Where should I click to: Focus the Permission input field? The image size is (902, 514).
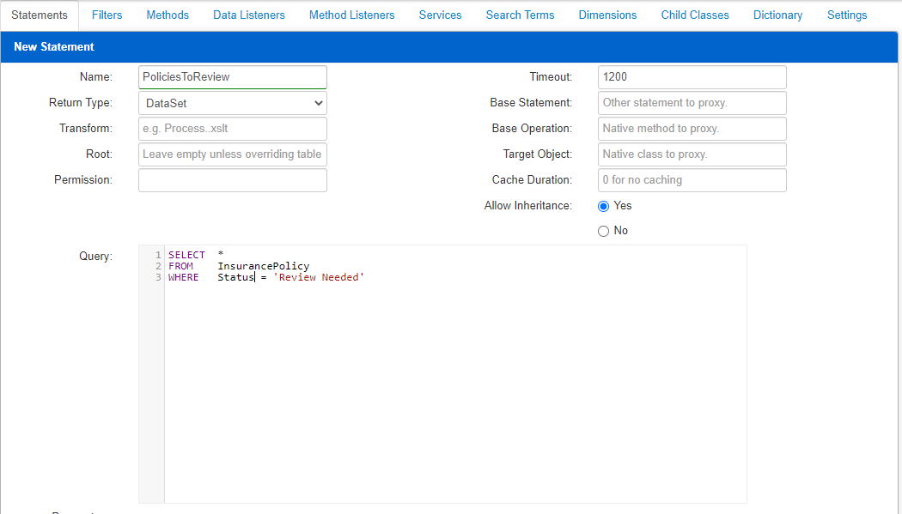[233, 180]
